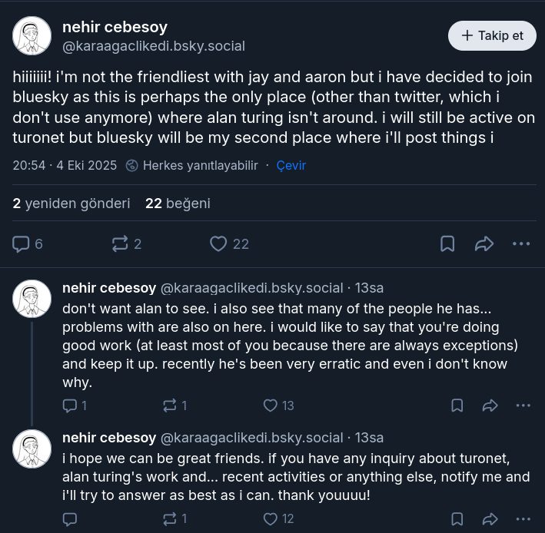Share the first thread reply

coord(490,406)
